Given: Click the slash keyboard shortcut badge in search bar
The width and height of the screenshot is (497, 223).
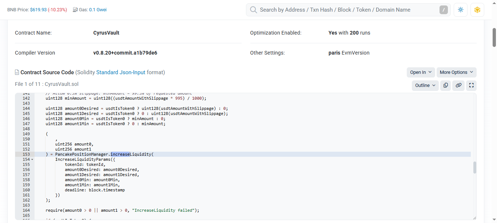Looking at the screenshot, I should 443,10.
